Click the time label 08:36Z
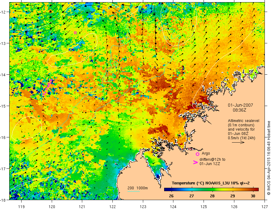 click(x=240, y=110)
